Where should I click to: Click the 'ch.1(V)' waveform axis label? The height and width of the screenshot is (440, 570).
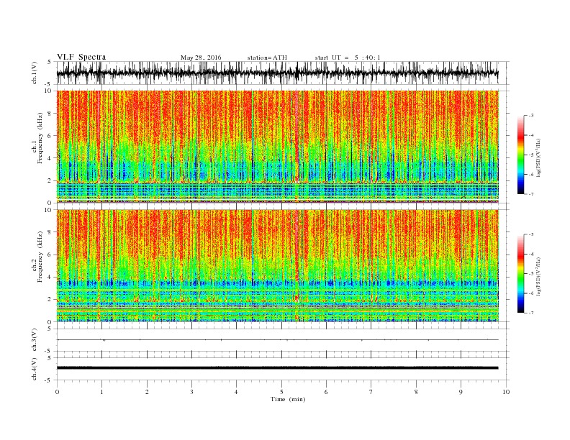pos(34,73)
